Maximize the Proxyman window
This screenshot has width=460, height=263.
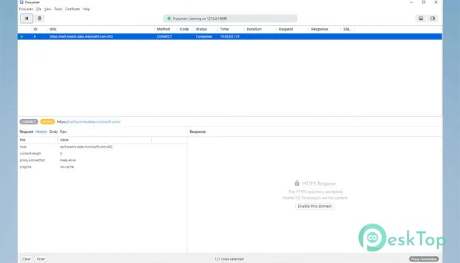pos(424,2)
